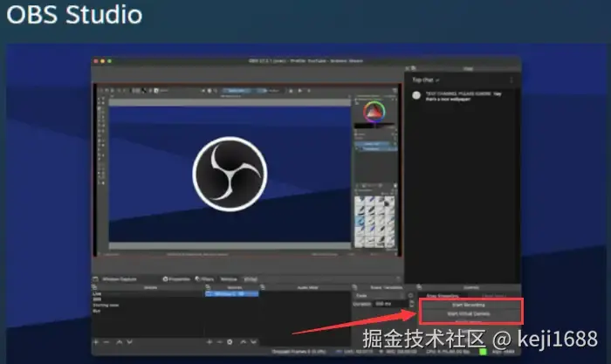The width and height of the screenshot is (611, 364).
Task: Click the Window Capture source icon
Action: coord(95,279)
